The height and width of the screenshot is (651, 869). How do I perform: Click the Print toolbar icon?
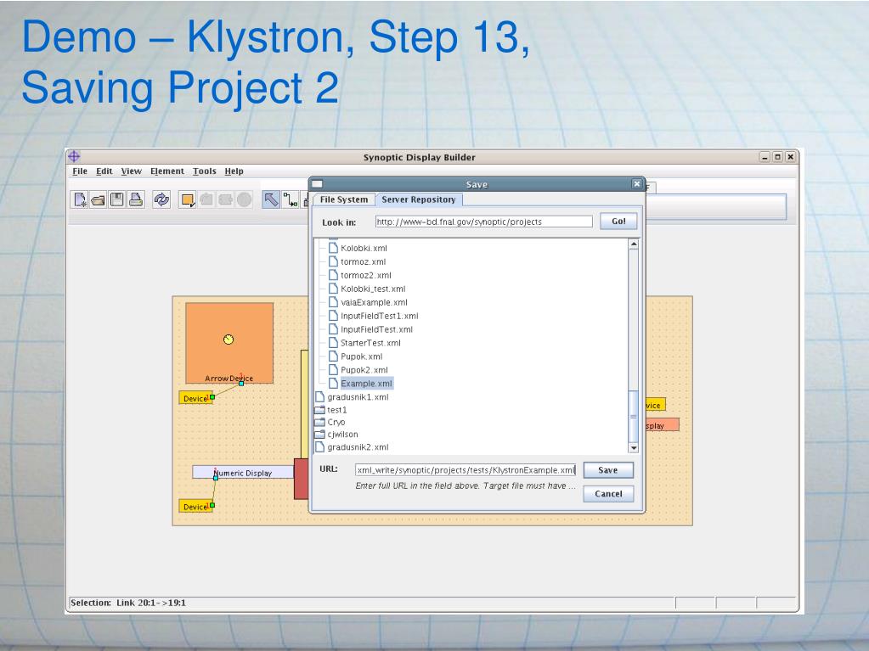(136, 199)
